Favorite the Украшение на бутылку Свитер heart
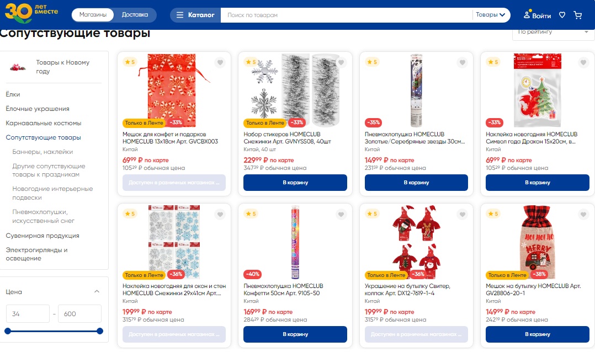The height and width of the screenshot is (352, 595). pos(462,214)
